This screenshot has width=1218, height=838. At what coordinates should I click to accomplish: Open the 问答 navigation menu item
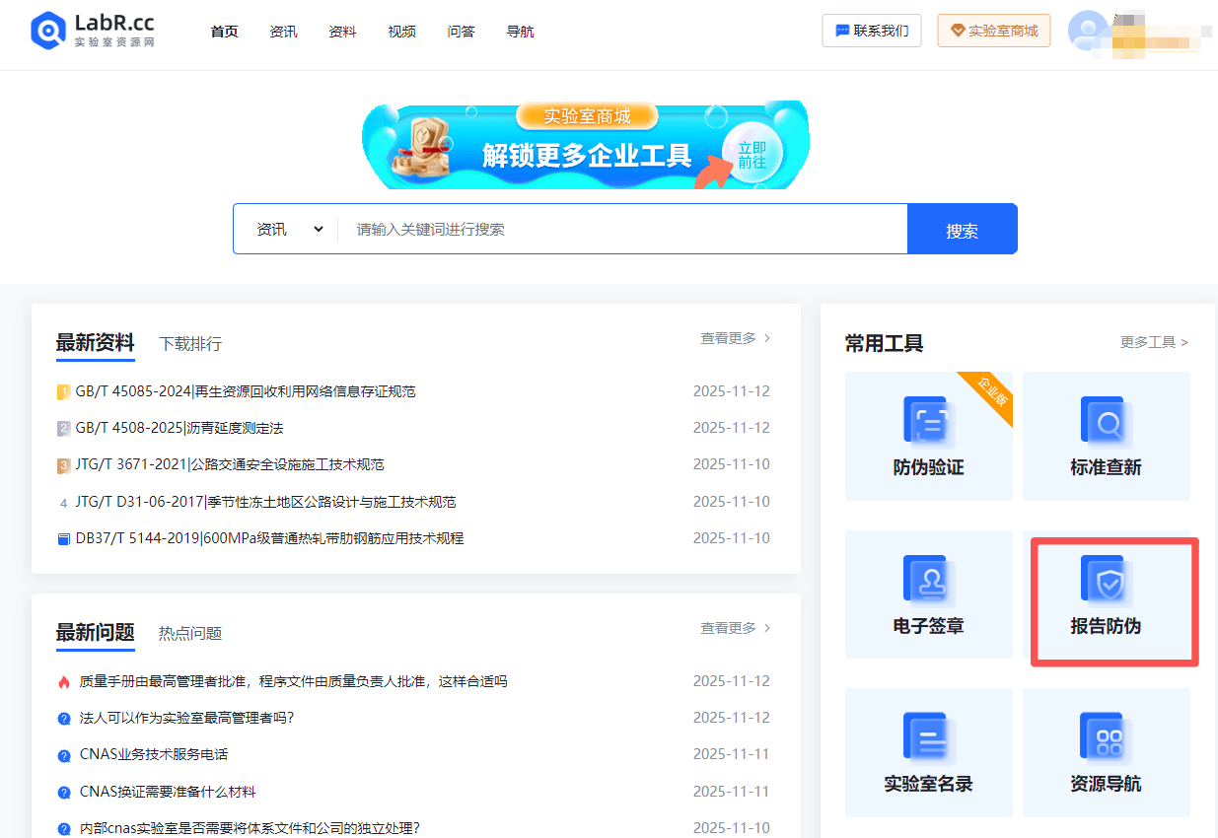coord(461,31)
